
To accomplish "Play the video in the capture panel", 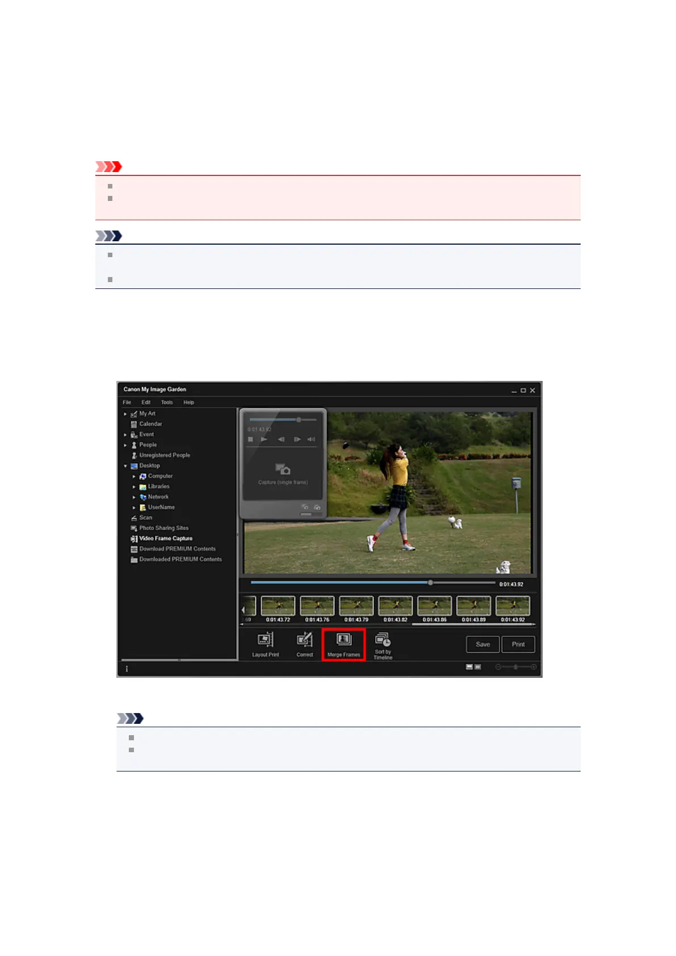I will [x=264, y=439].
